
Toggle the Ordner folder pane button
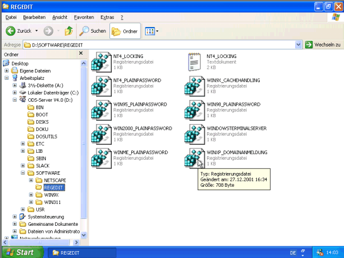[125, 31]
